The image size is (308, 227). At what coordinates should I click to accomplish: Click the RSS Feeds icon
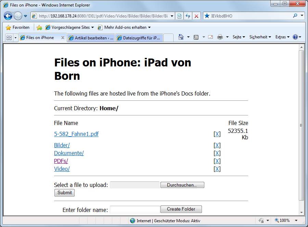click(196, 37)
